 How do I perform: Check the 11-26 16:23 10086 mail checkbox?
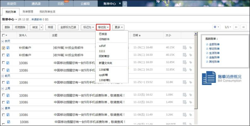[x=3, y=70]
